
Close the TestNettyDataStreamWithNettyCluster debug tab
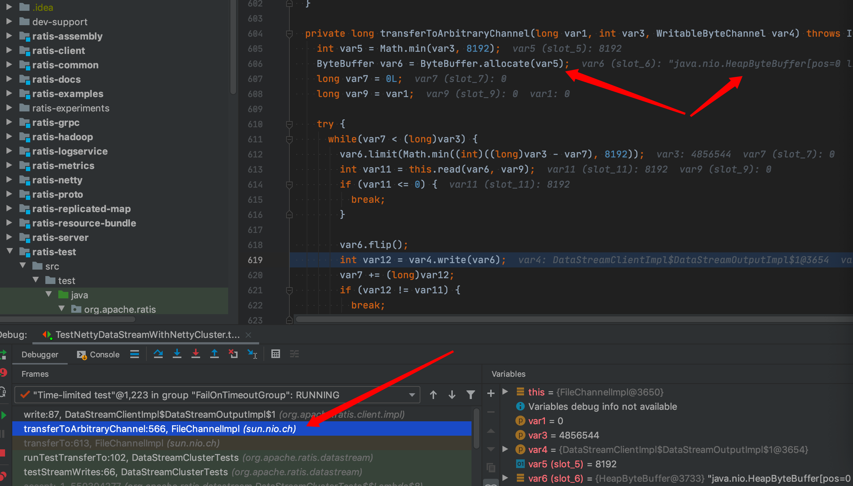[248, 335]
